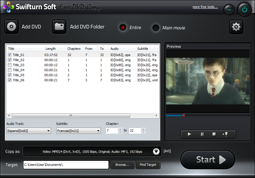255x178 pixels.
Task: Click the Swifturn Soft flower logo
Action: [9, 7]
